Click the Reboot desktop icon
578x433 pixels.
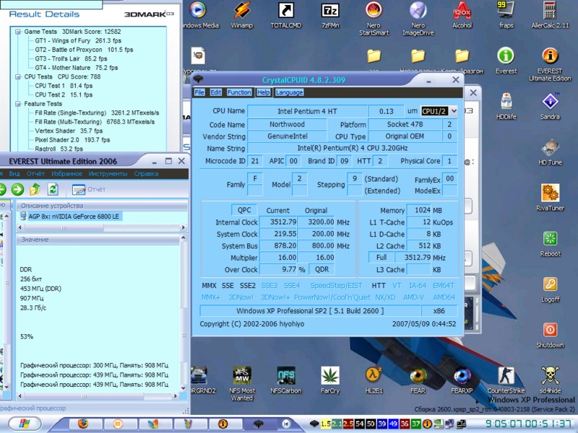coord(550,243)
